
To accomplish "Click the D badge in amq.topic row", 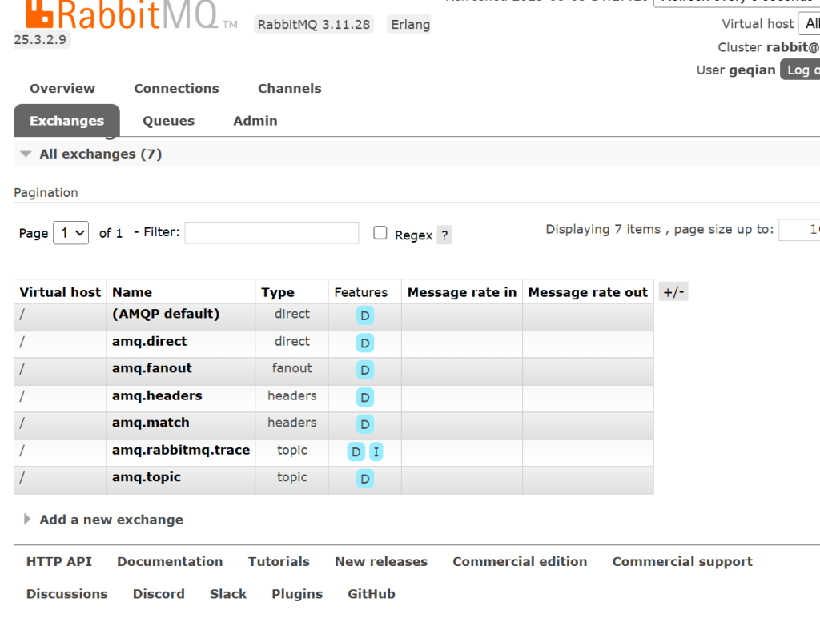I will click(364, 480).
